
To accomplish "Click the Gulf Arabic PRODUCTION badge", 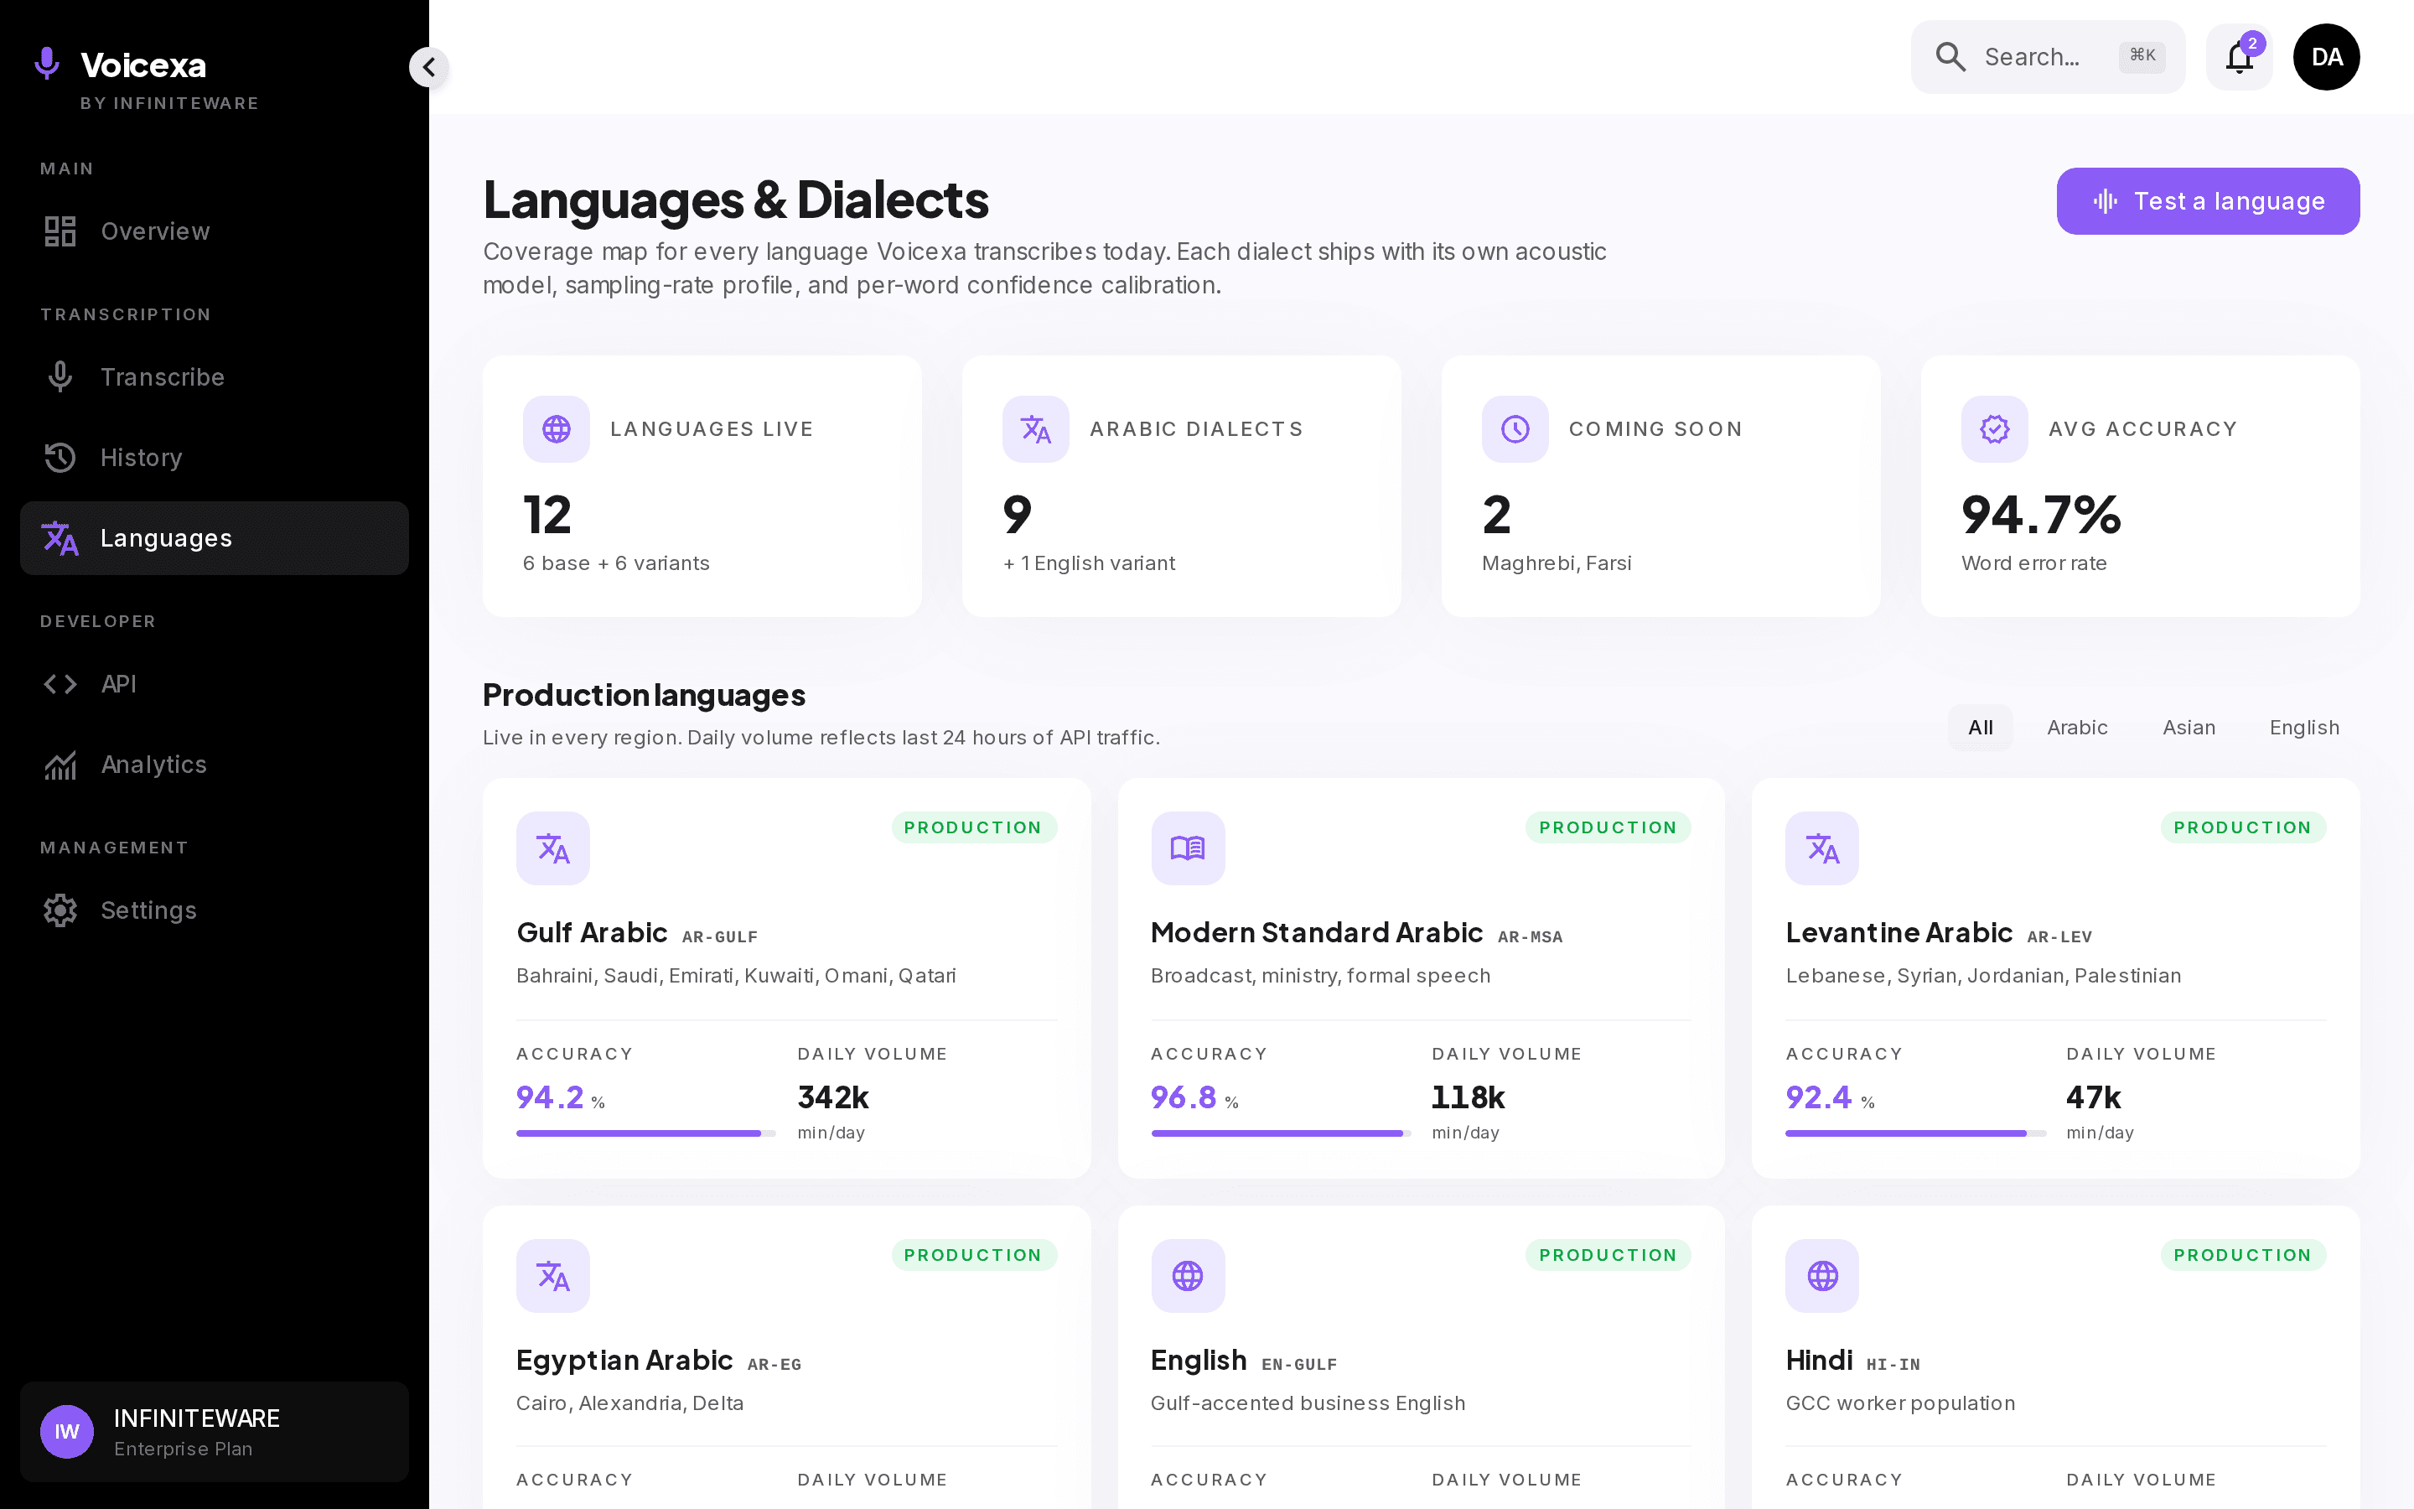I will tap(974, 827).
